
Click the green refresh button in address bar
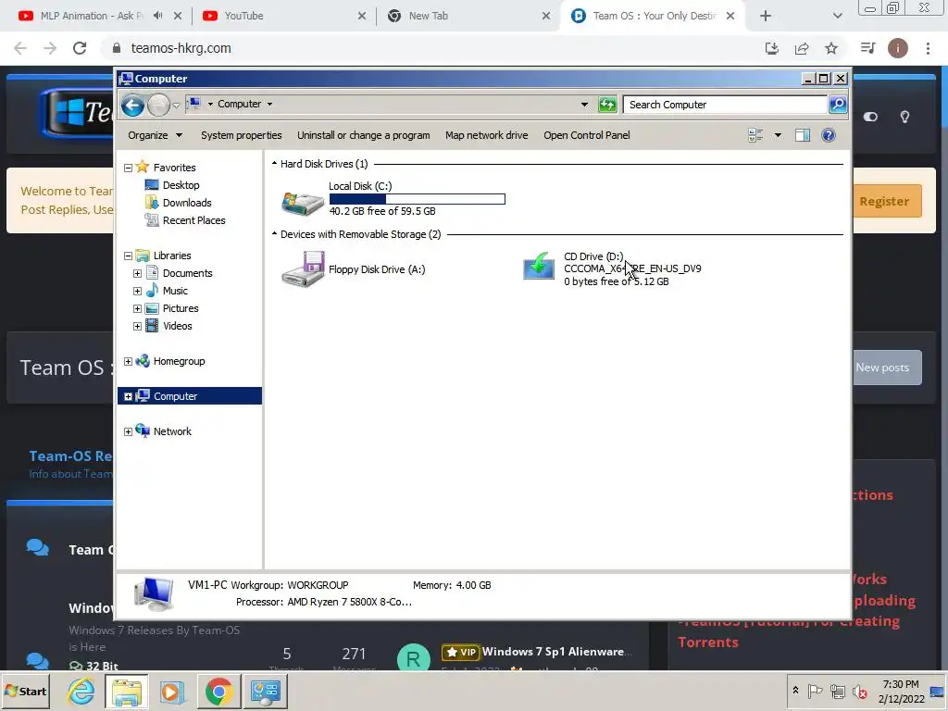pos(607,105)
